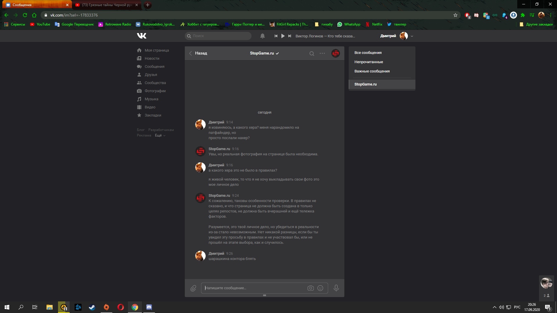Click the VK profile dropdown arrow
557x313 pixels.
pos(413,36)
